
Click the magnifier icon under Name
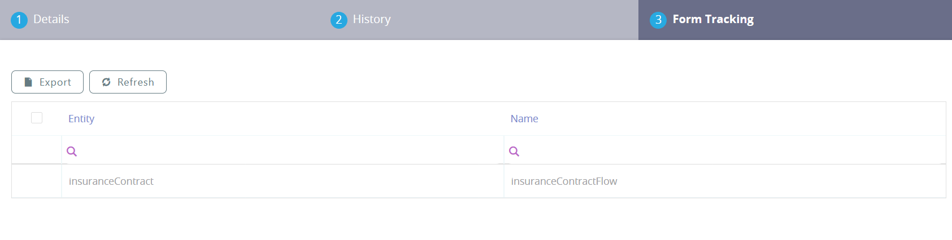click(514, 151)
